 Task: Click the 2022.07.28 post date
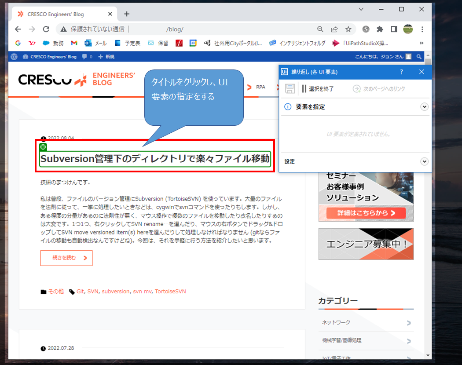click(x=61, y=348)
